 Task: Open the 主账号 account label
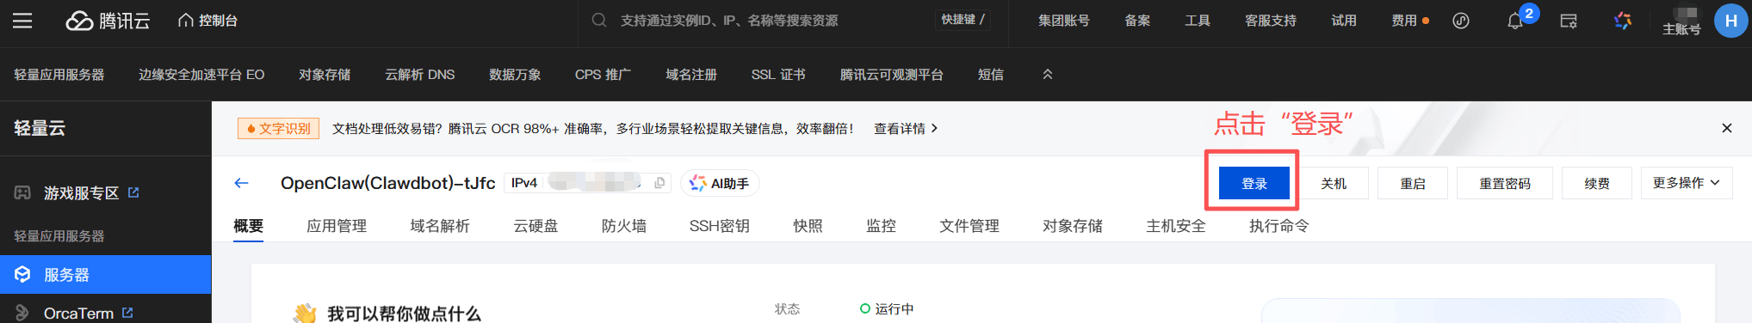tap(1681, 29)
